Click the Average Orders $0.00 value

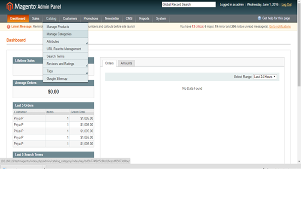tap(53, 92)
